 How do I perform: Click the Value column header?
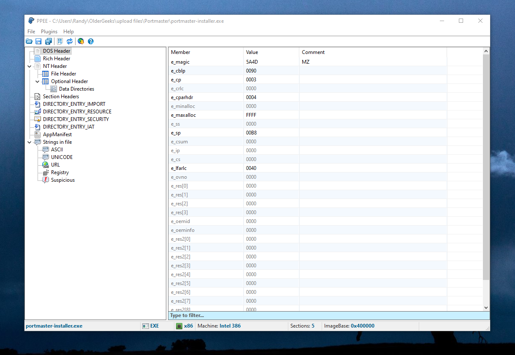coord(271,52)
